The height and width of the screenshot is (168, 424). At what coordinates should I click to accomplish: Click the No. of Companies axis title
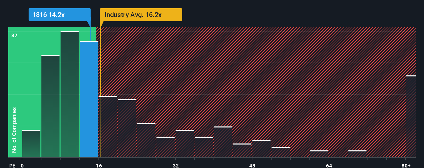[x=14, y=130]
